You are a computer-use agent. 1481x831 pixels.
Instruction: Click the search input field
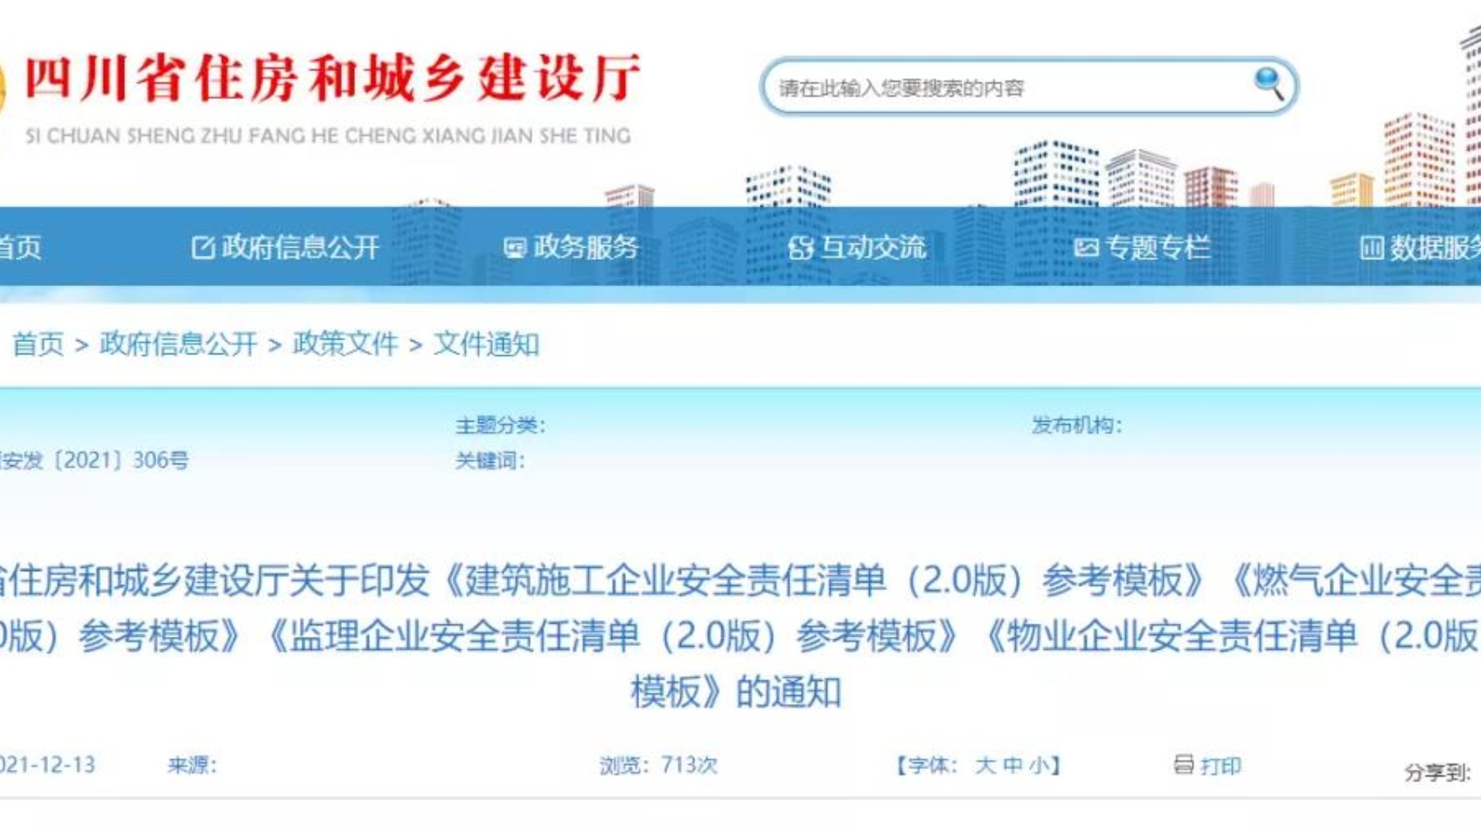coord(1006,87)
